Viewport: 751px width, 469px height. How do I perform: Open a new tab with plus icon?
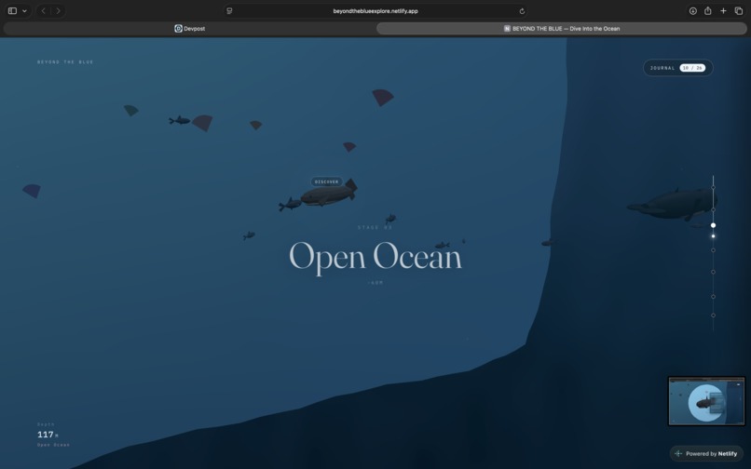click(723, 10)
